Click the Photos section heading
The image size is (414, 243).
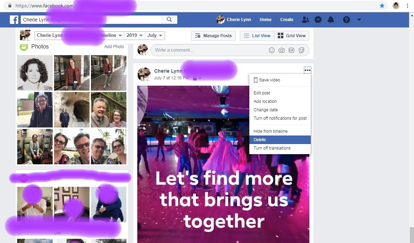click(x=40, y=46)
